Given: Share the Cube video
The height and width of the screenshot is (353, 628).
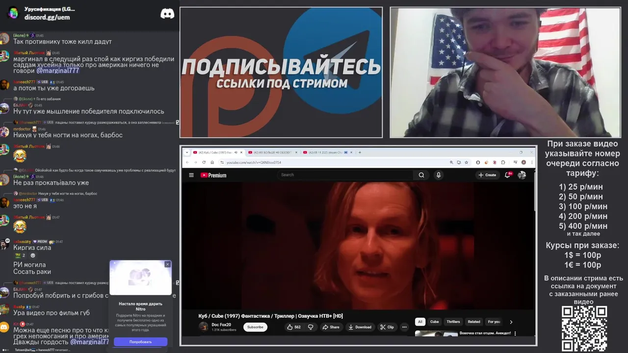Looking at the screenshot, I should pos(331,327).
